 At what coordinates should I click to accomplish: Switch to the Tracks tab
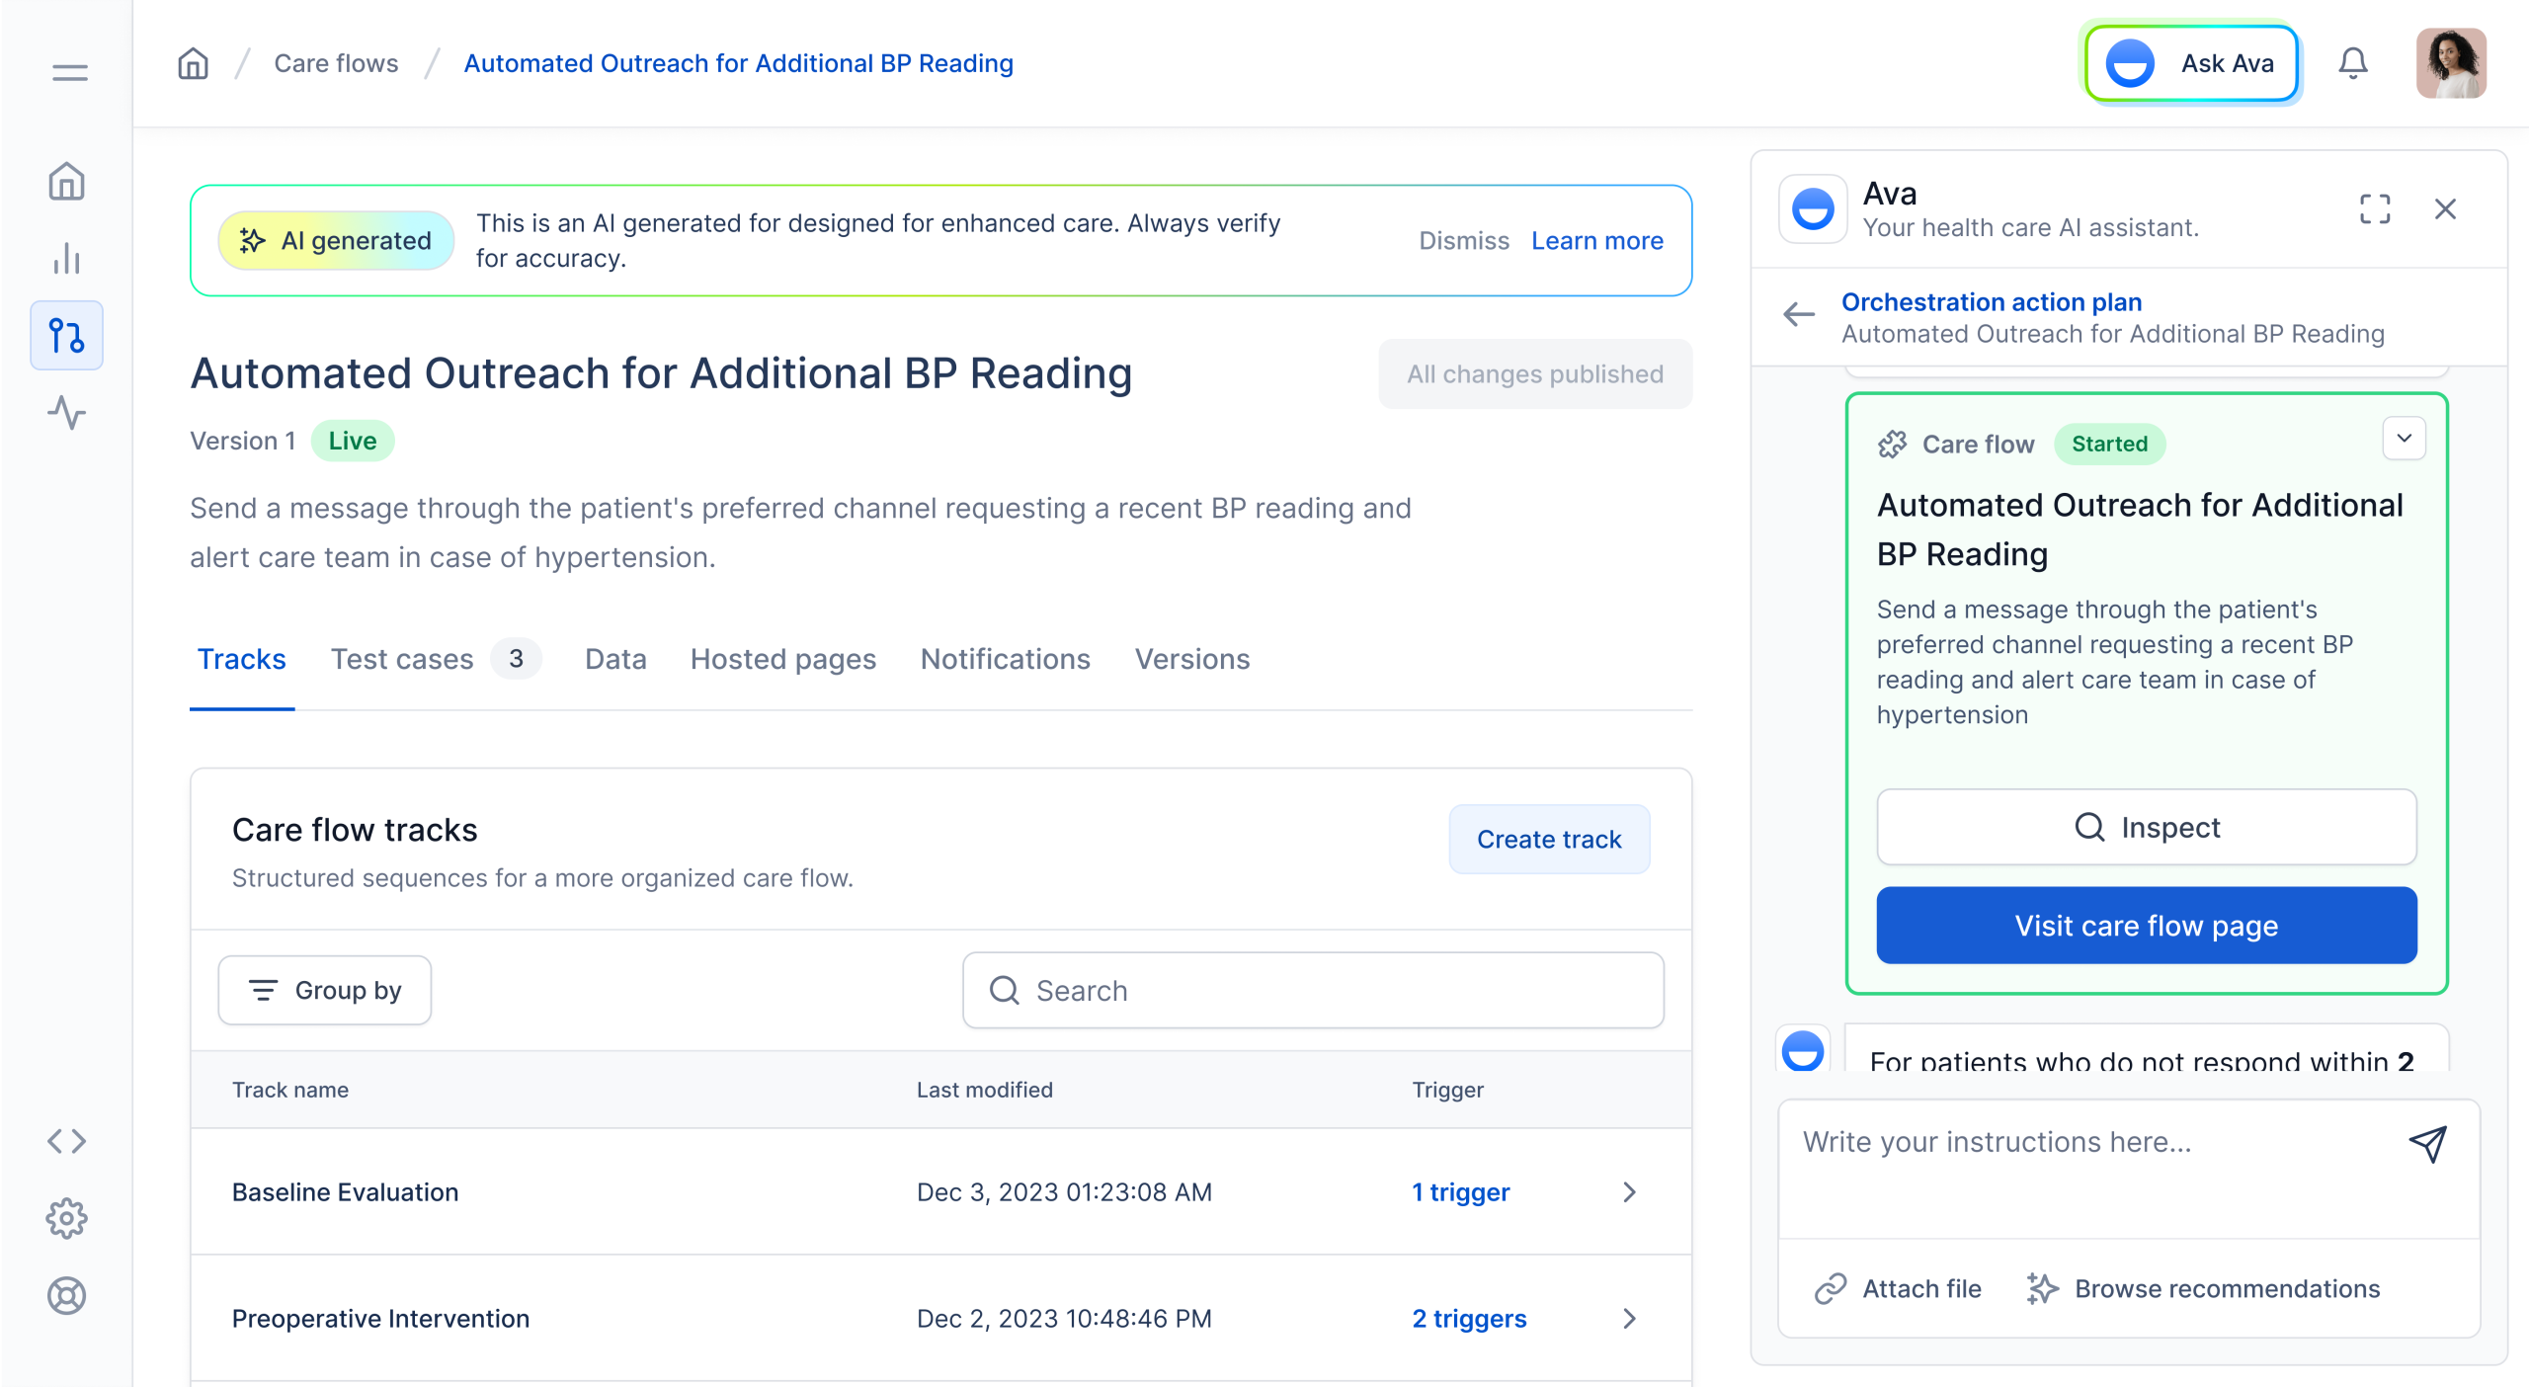(241, 659)
